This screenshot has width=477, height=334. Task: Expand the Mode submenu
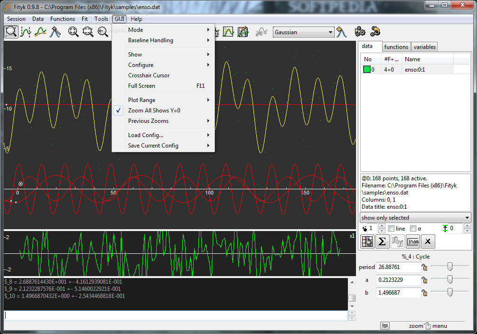(163, 30)
